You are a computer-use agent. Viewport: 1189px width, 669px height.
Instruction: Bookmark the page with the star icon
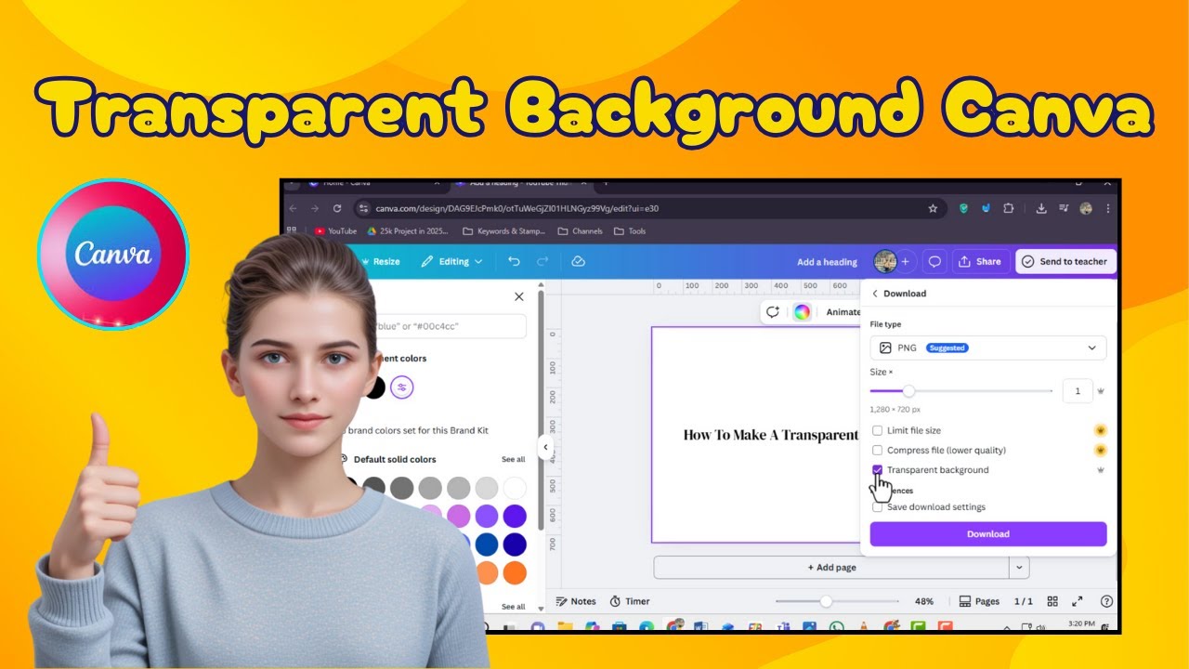933,208
